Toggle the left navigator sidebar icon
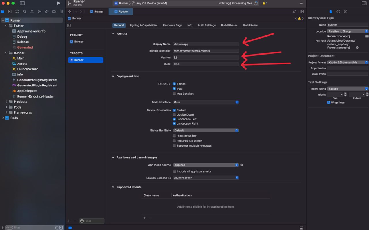The height and width of the screenshot is (230, 369). click(x=22, y=3)
